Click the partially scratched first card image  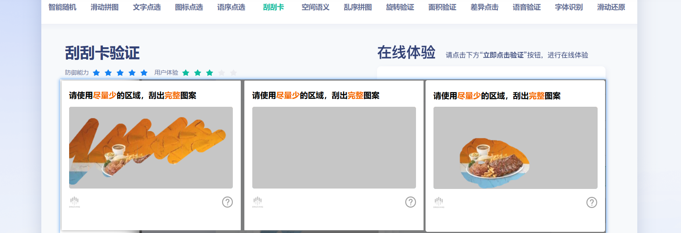(x=151, y=148)
